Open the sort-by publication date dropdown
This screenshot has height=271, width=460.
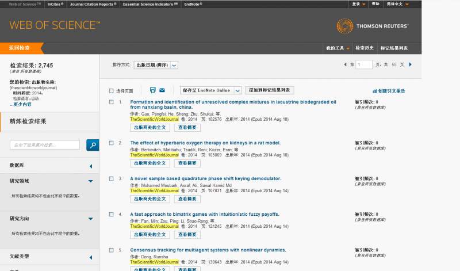156,65
